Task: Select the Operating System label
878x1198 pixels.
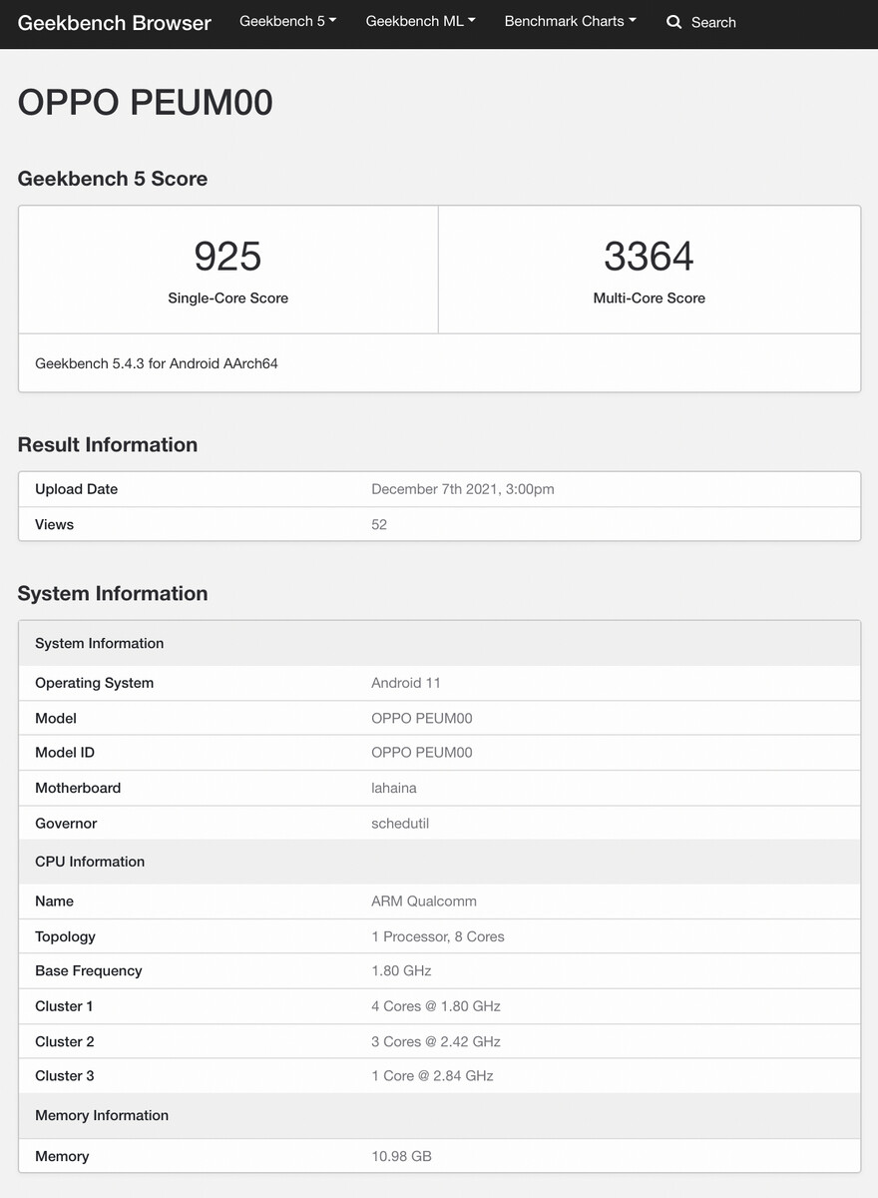Action: coord(94,683)
